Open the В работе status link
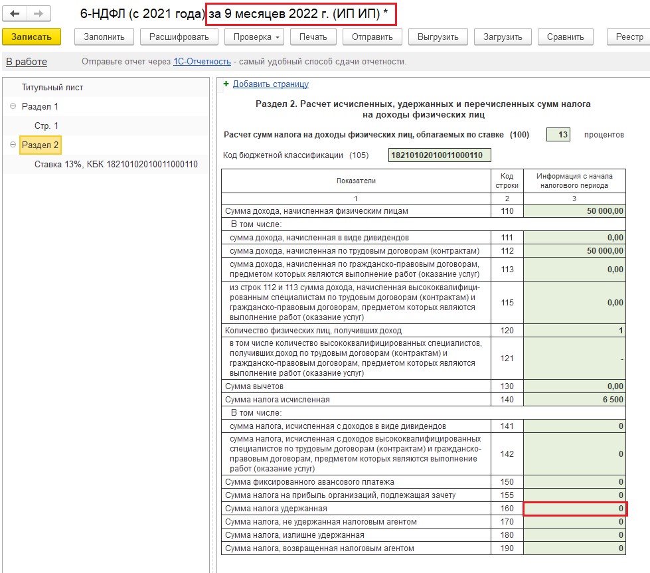Screen dimensions: 650x573 click(x=27, y=62)
